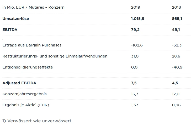This screenshot has width=191, height=126.
Task: Select the 2018 EBITDA value 49,1
Action: tap(176, 30)
